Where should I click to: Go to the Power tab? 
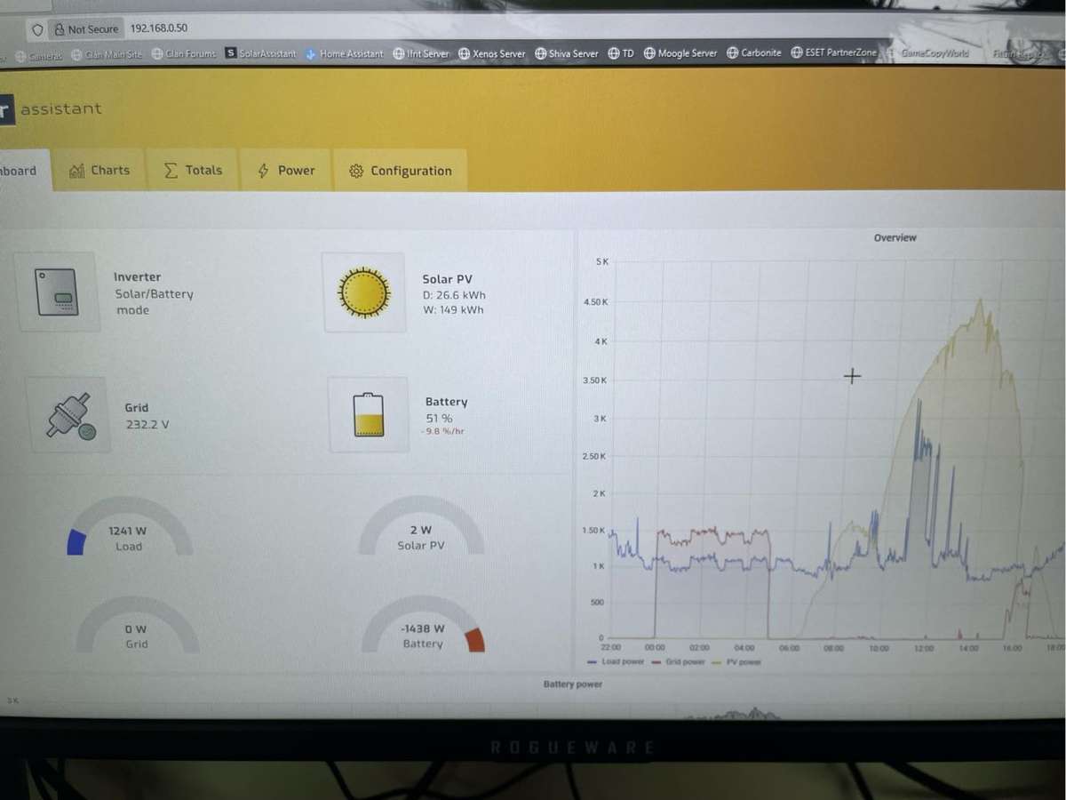[x=286, y=171]
